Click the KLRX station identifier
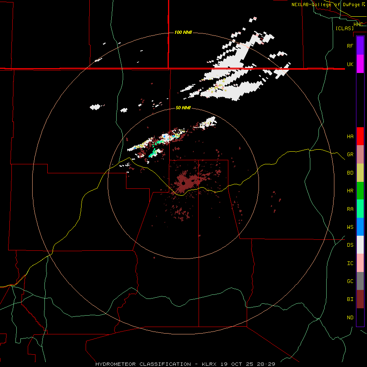The width and height of the screenshot is (367, 367). tap(210, 364)
